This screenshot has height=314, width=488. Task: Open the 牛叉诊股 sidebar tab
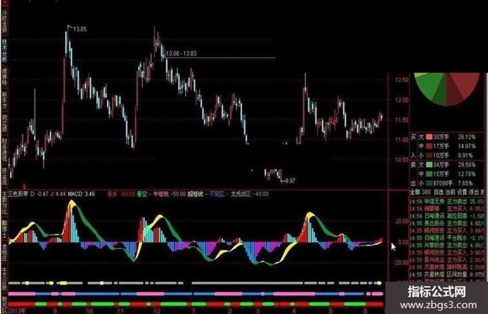pyautogui.click(x=4, y=279)
